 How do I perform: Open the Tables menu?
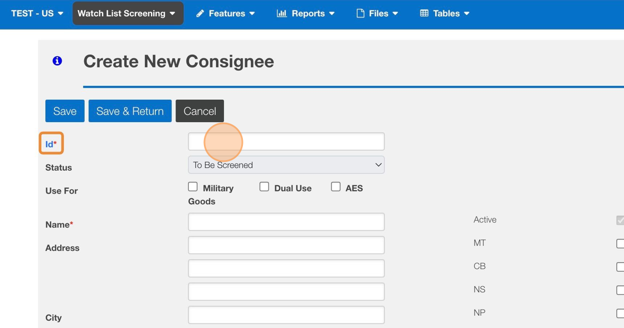coord(445,13)
